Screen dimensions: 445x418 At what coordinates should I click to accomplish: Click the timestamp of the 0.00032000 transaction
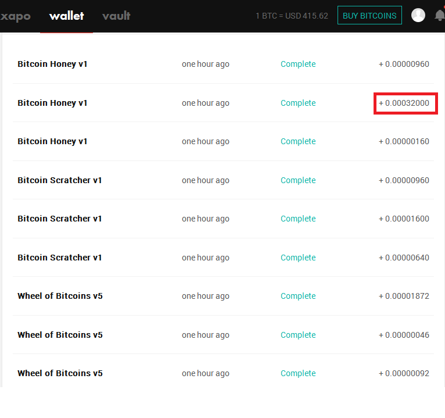205,103
